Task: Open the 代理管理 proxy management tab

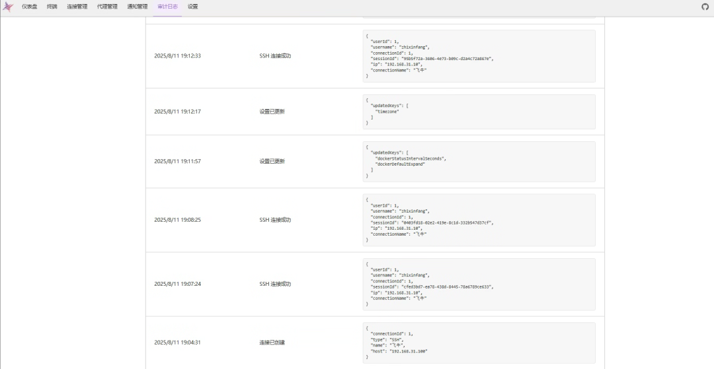Action: (x=107, y=7)
